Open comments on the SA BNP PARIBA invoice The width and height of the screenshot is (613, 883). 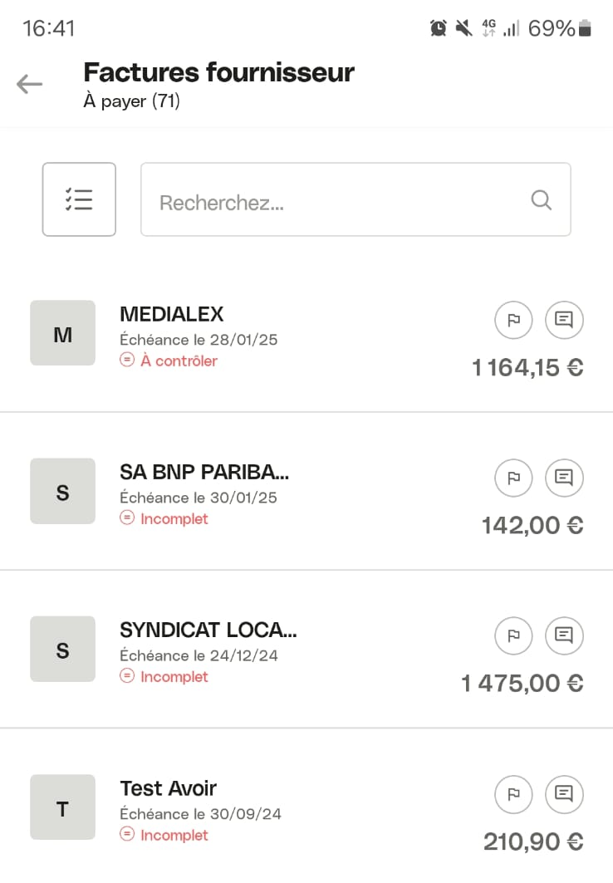coord(564,478)
